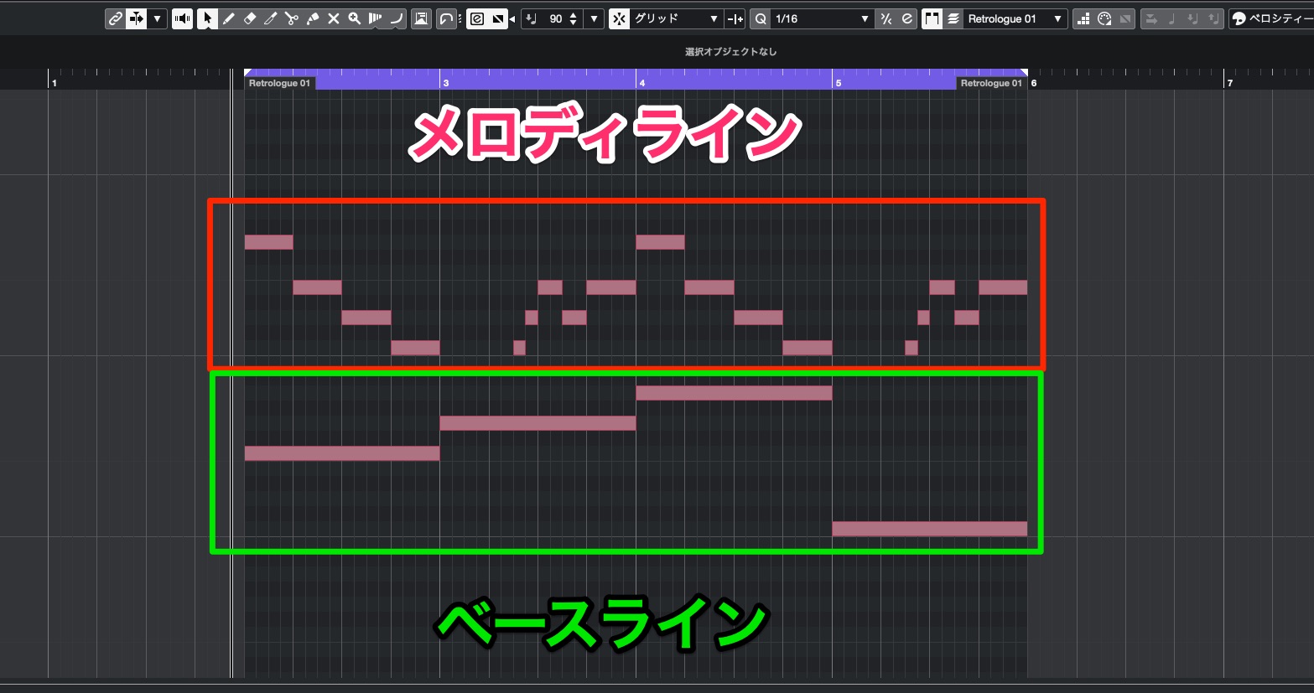Click the left Retrologue 01 part label

279,83
